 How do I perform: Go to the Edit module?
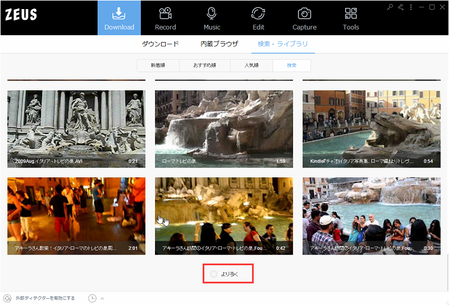[x=258, y=18]
